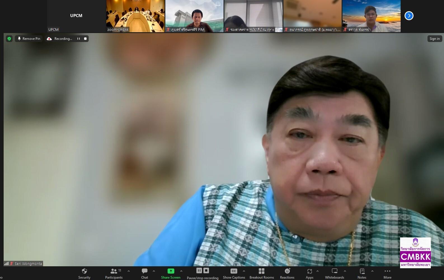444x280 pixels.
Task: Stop recording from the top indicator
Action: 85,39
